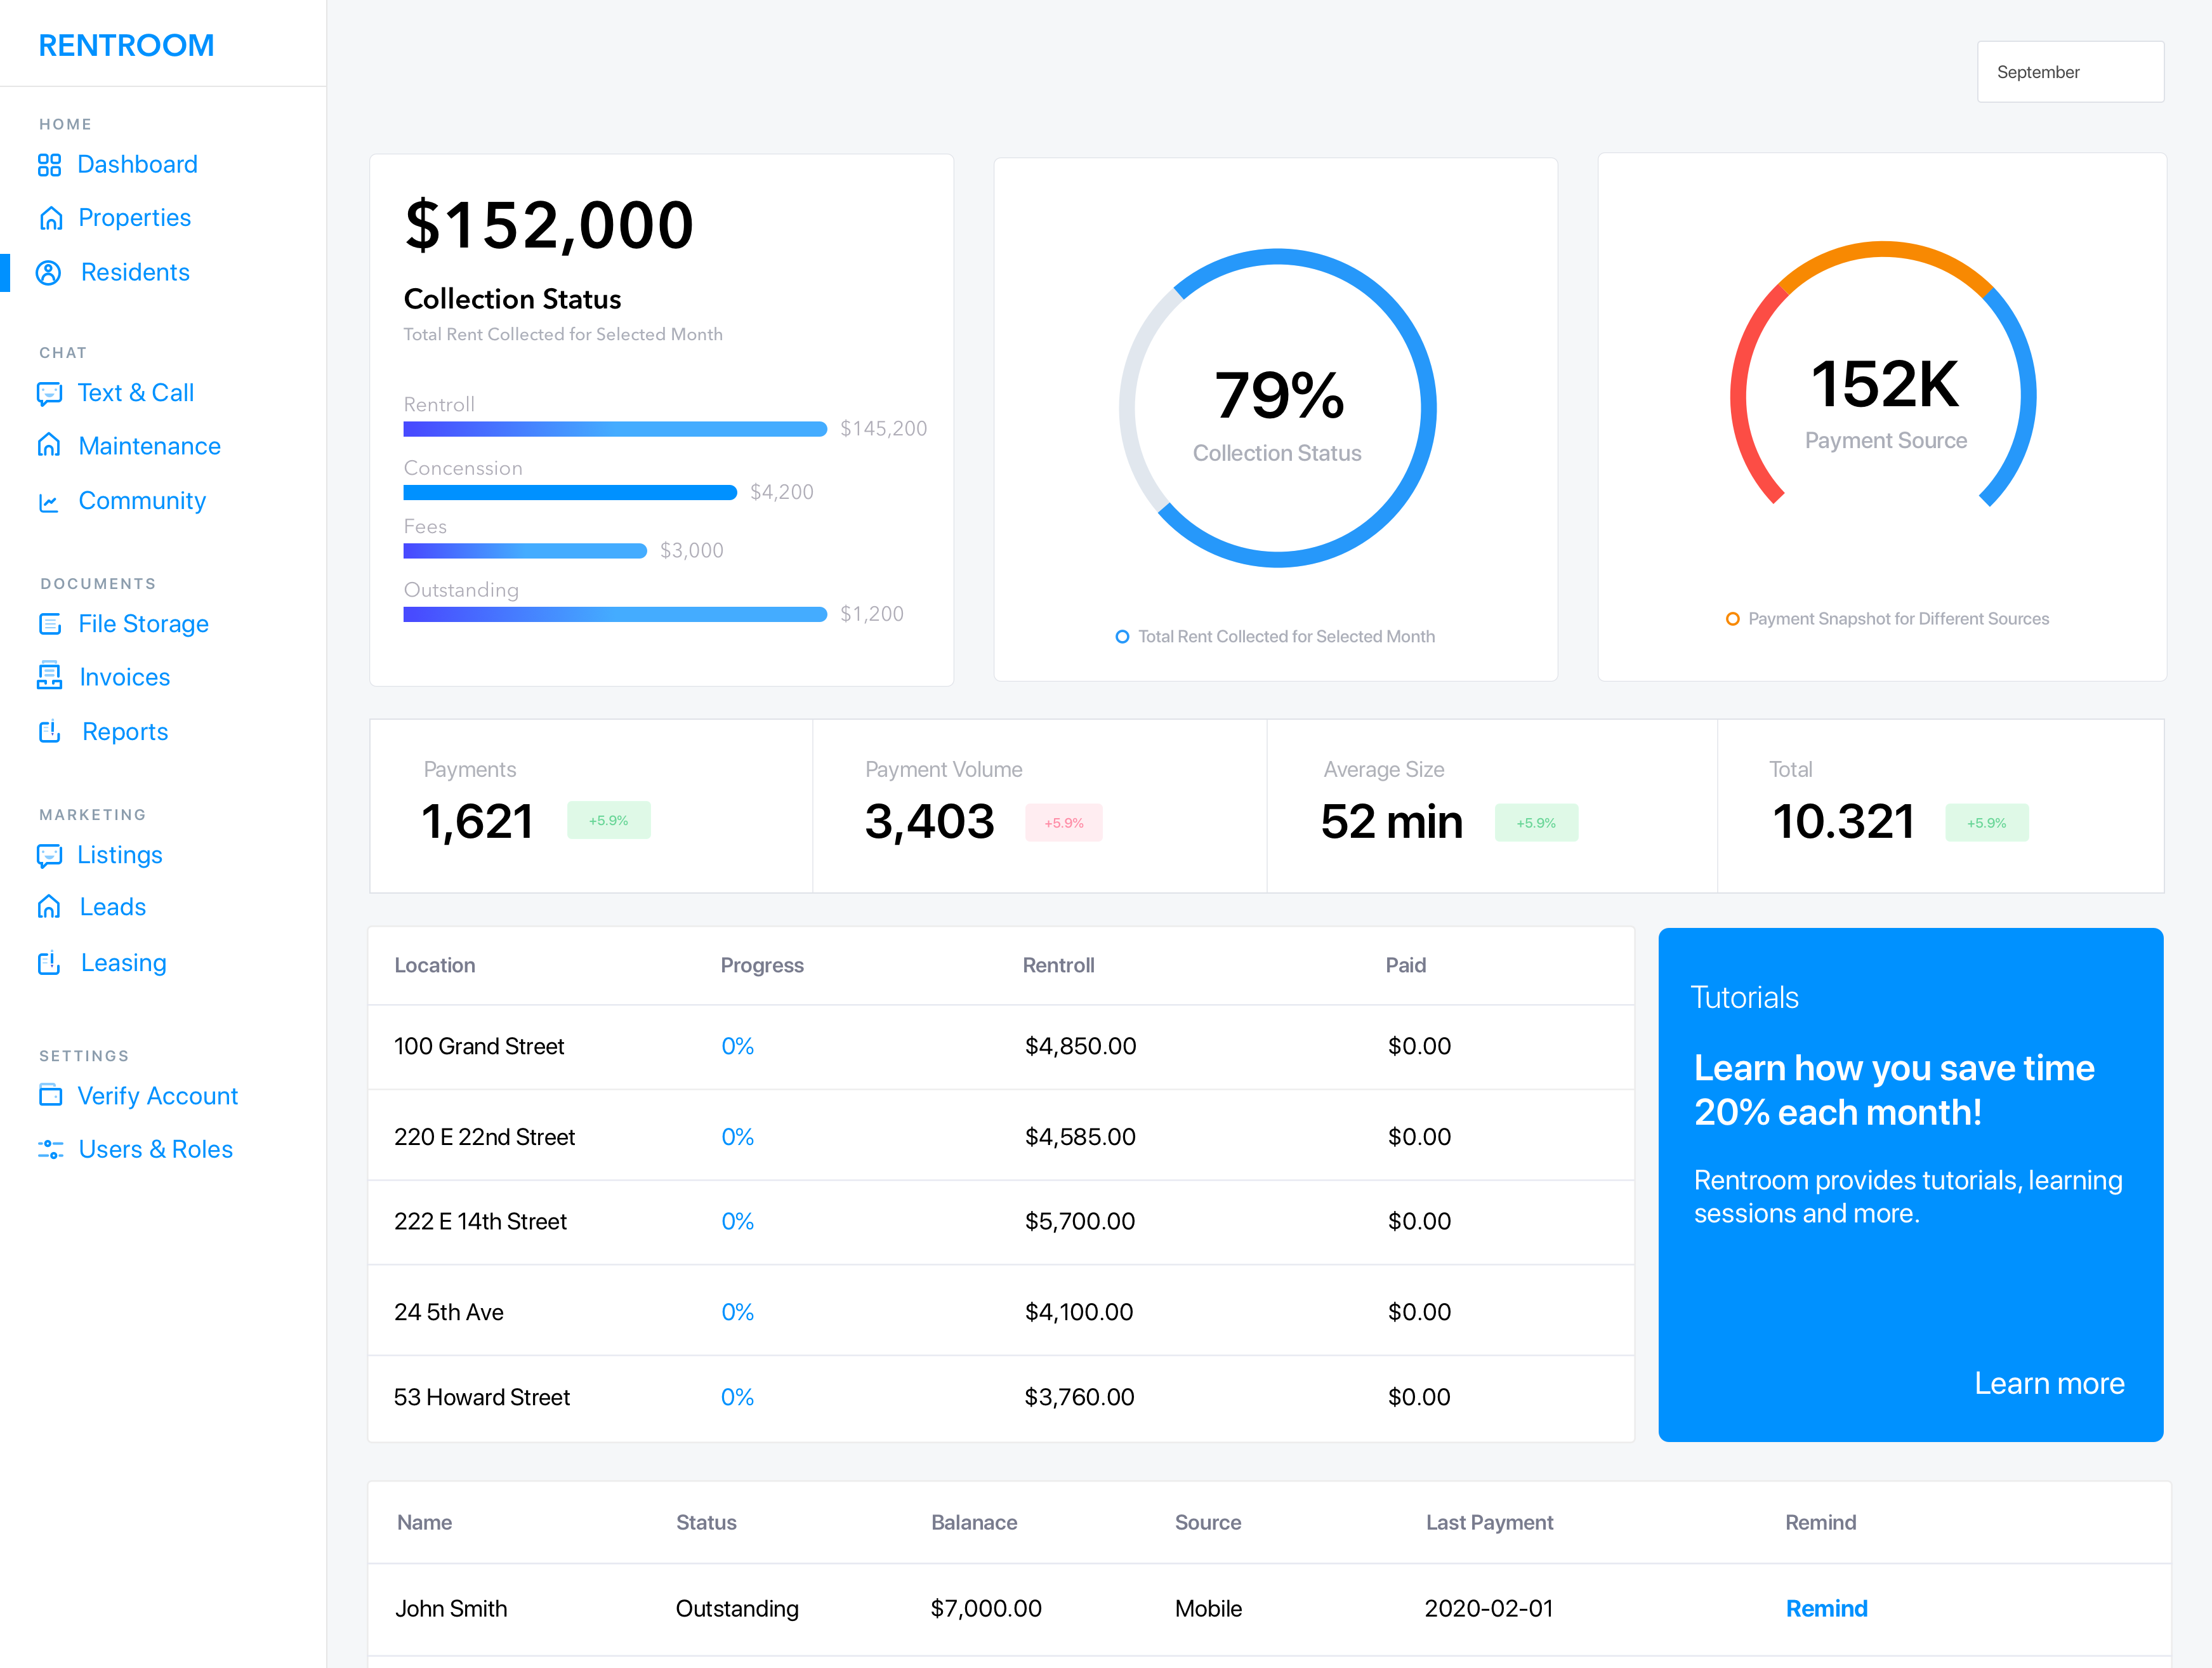The image size is (2212, 1668).
Task: Open Text & Call menu item
Action: [x=135, y=393]
